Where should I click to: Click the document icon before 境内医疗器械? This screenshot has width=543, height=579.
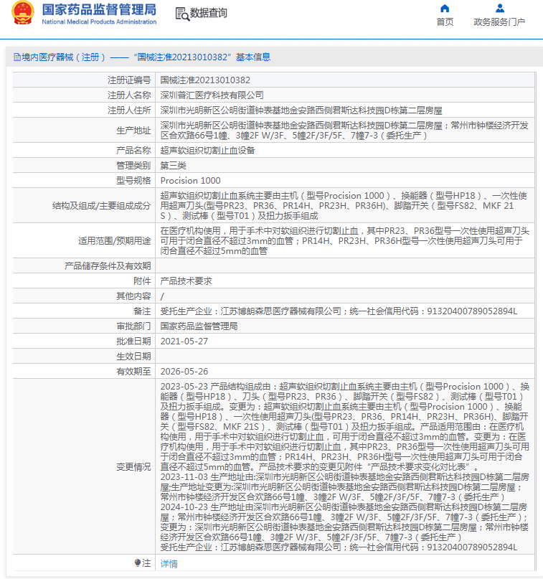pyautogui.click(x=17, y=57)
